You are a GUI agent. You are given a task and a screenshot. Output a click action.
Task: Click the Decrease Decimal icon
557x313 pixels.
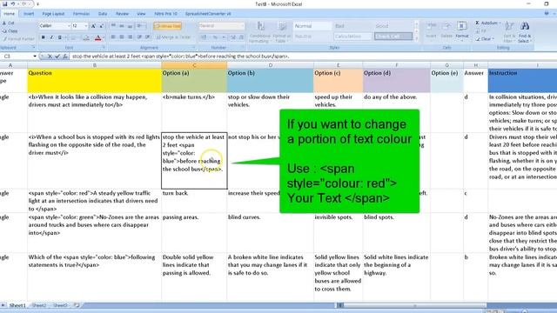241,37
